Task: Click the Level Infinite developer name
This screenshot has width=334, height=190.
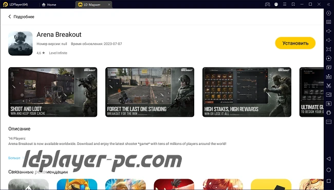Action: [x=58, y=53]
